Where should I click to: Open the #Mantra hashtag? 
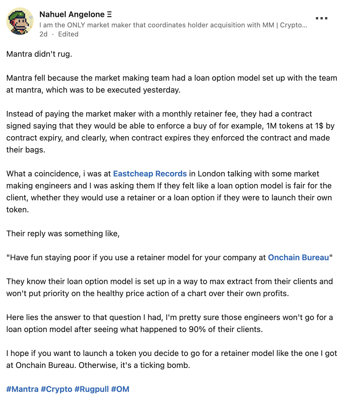tap(22, 389)
